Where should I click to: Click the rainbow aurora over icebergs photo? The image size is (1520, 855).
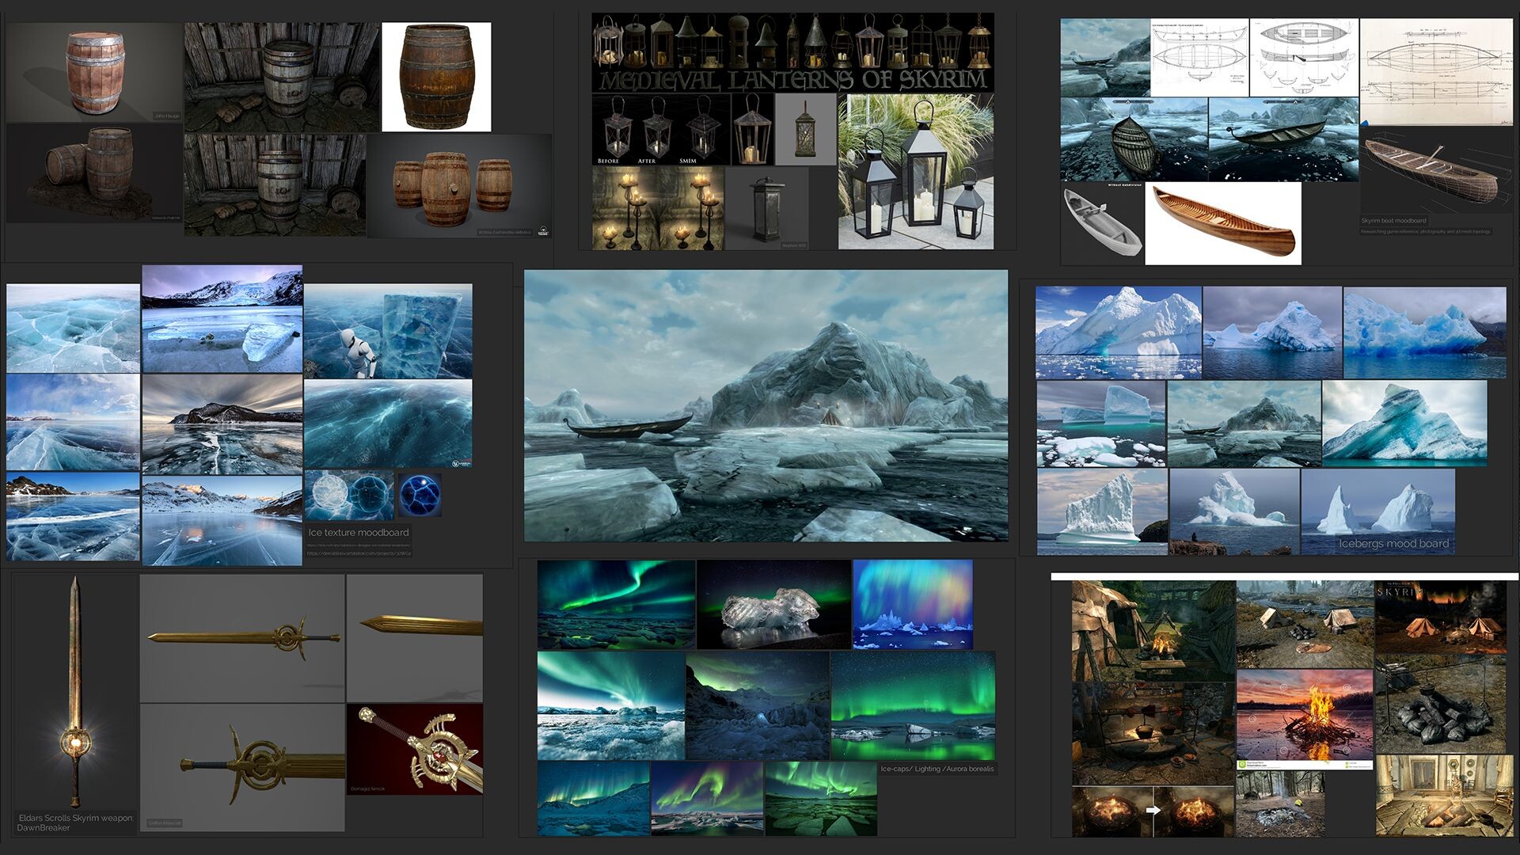coord(914,603)
